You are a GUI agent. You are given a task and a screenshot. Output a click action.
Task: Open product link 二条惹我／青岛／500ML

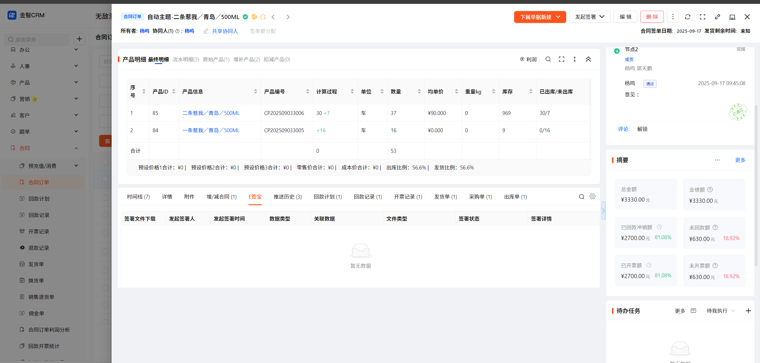[x=211, y=113]
